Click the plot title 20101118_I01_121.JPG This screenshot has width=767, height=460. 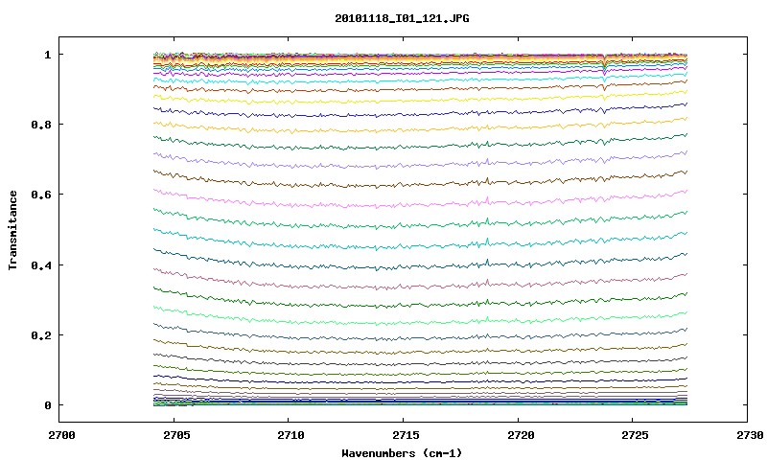(402, 18)
